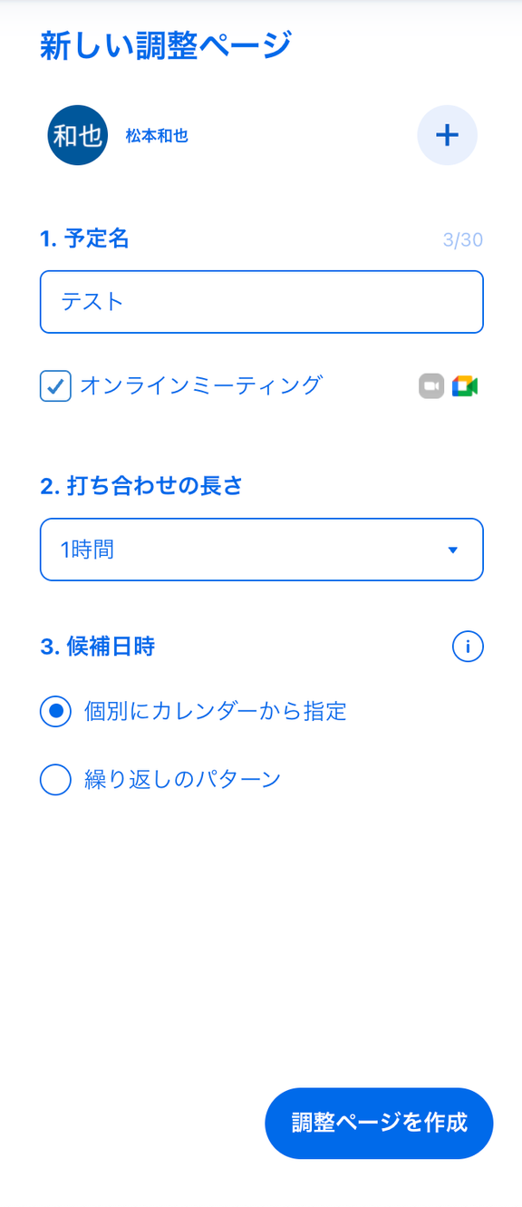Click the 調整ページを作成 button
The height and width of the screenshot is (1207, 522).
tap(379, 1123)
